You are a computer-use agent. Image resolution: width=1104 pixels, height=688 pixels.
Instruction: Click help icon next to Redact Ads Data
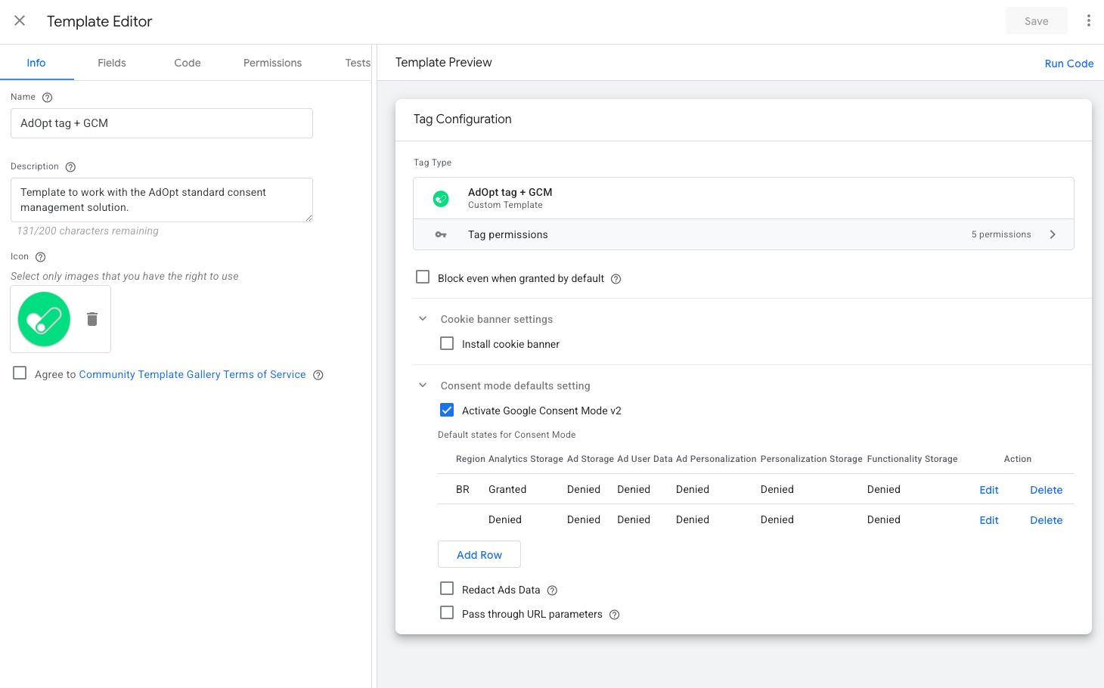click(x=552, y=590)
